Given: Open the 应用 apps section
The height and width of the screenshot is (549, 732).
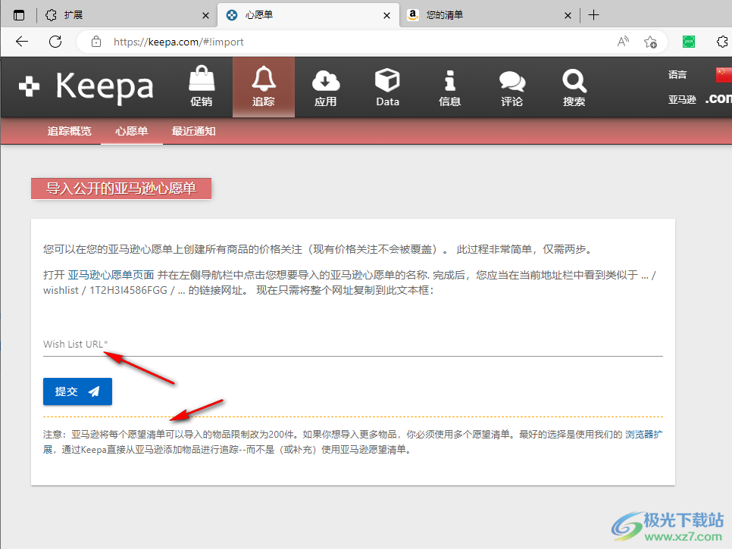Looking at the screenshot, I should [x=326, y=87].
